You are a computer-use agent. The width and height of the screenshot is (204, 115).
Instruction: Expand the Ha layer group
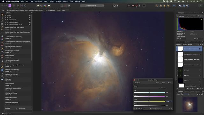coord(177,70)
